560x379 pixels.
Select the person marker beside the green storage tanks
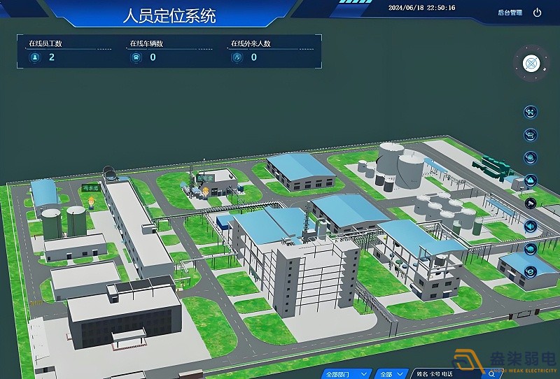[x=91, y=201]
